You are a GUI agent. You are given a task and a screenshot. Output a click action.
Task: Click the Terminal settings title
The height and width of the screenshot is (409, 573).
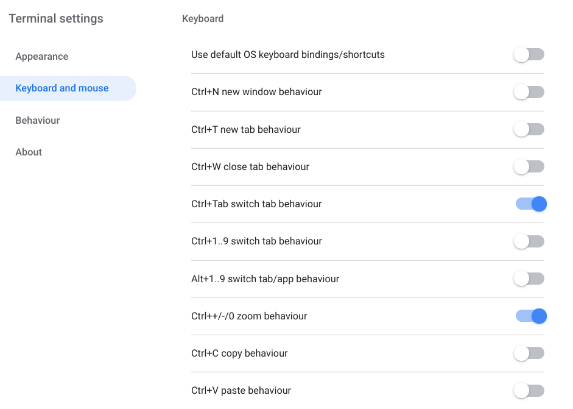click(x=56, y=19)
